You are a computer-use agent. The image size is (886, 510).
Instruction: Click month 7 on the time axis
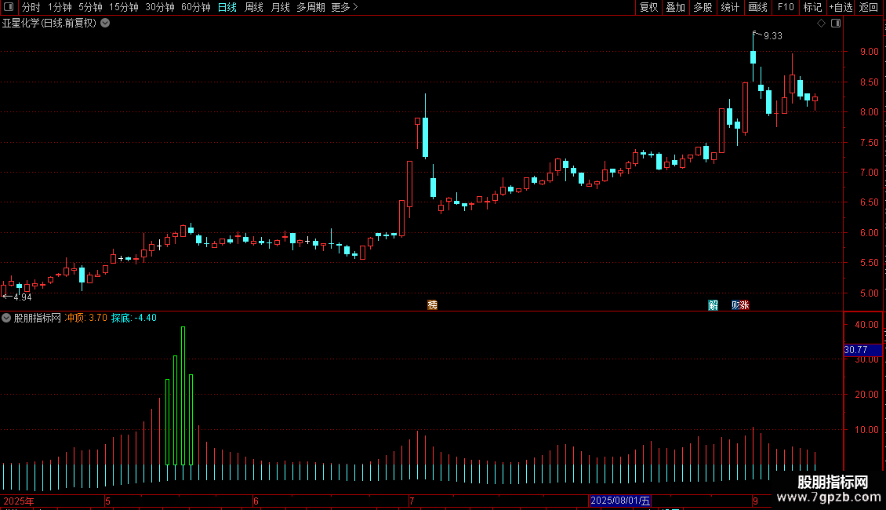coord(412,501)
